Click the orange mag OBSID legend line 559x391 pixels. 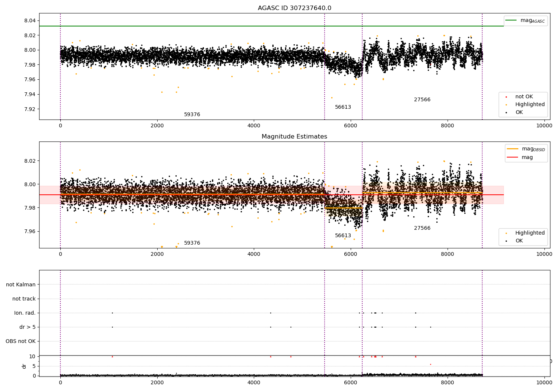click(x=512, y=149)
